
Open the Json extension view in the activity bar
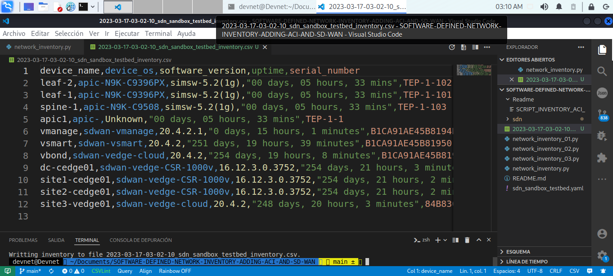point(602,92)
